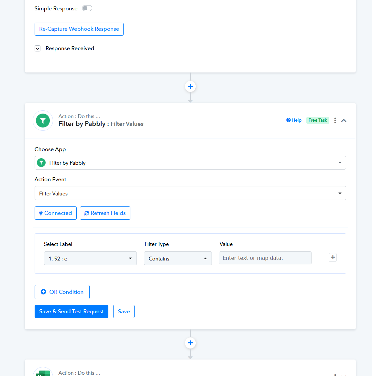
Task: Click the blue help question mark icon
Action: [288, 120]
